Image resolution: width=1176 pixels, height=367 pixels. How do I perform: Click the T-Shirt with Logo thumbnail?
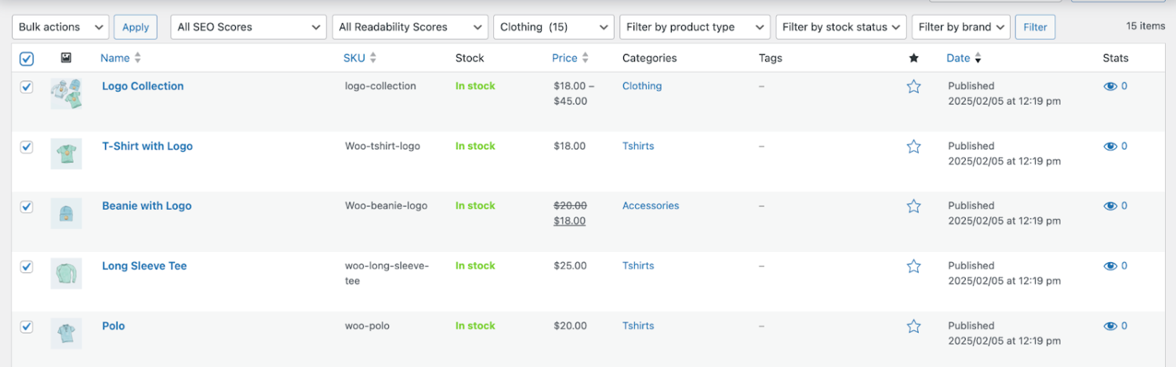coord(66,153)
